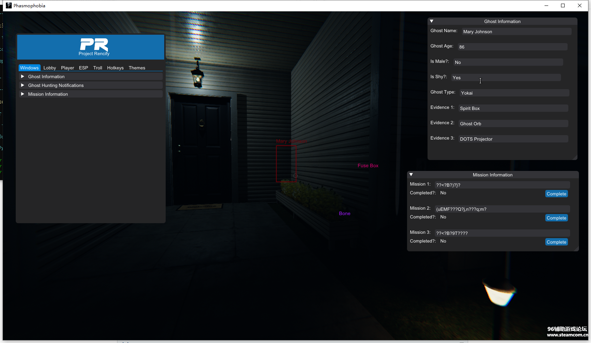Screen dimensions: 591x343
Task: Click Evidence 1 field Spirit Box
Action: click(x=513, y=108)
